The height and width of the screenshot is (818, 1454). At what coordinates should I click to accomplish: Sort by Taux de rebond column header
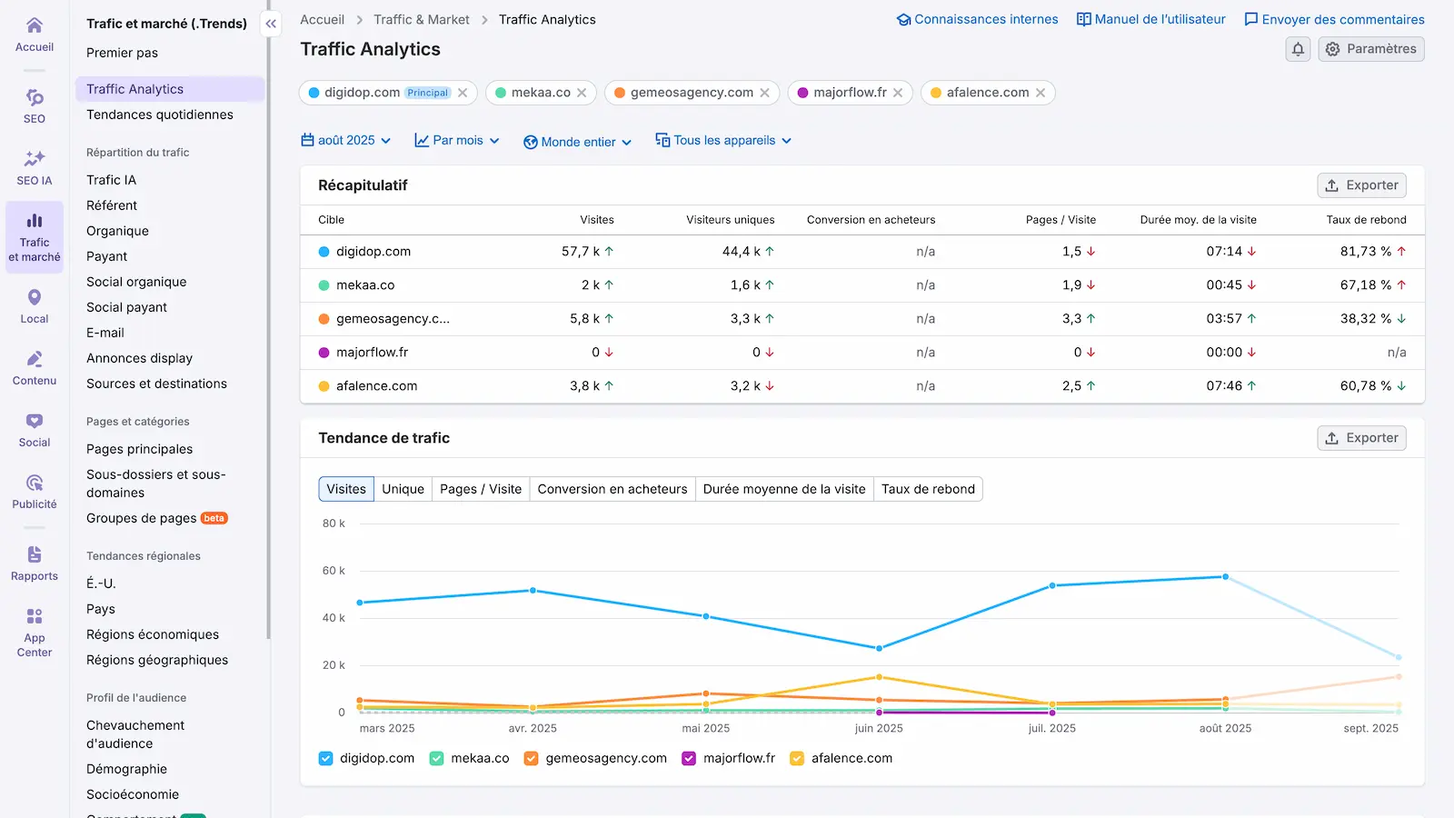[1366, 220]
